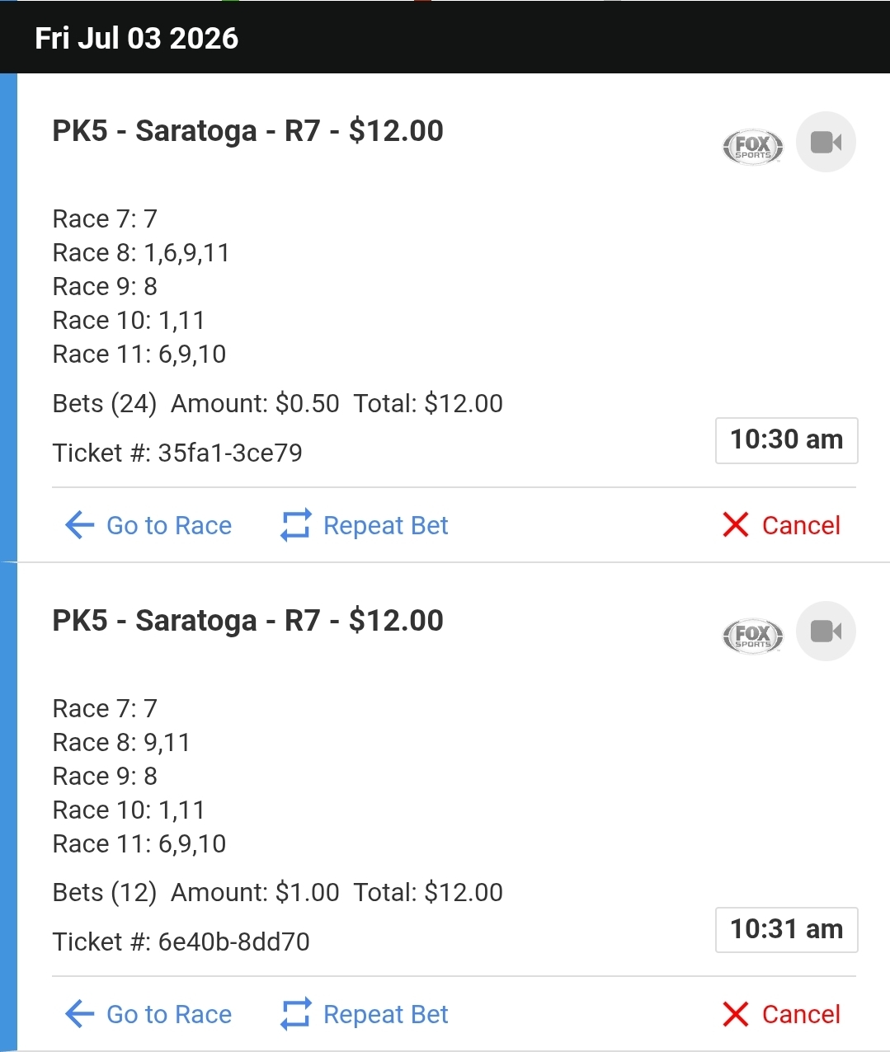Open video camera icon for first Saratoga ticket
Screen dimensions: 890x1052
coord(826,142)
